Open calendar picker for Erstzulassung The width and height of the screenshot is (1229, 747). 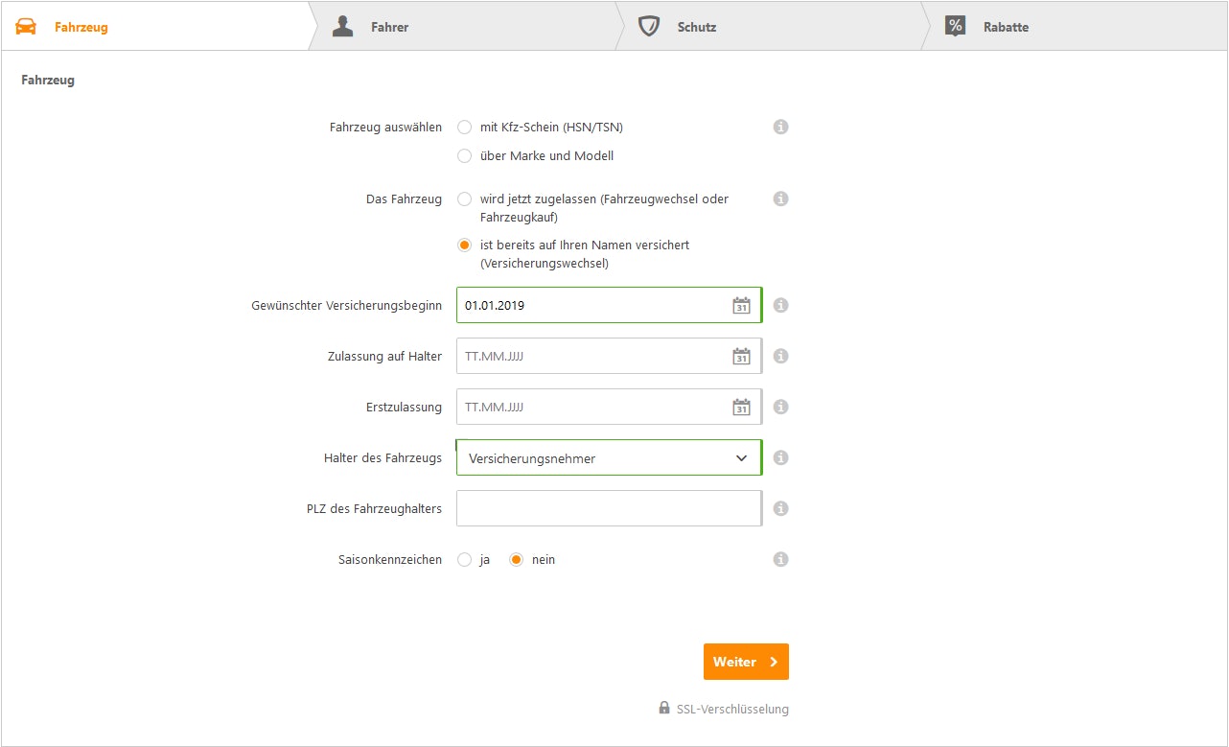[x=741, y=408]
